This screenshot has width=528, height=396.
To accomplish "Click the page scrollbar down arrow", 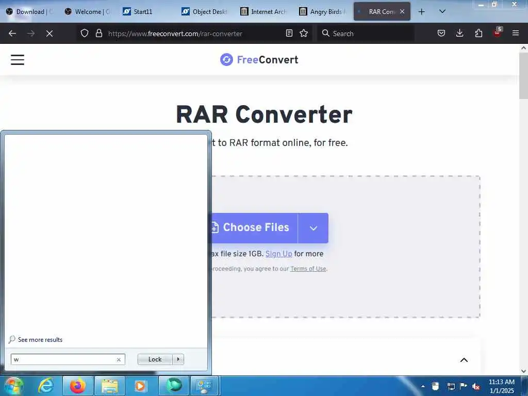I will click(523, 371).
